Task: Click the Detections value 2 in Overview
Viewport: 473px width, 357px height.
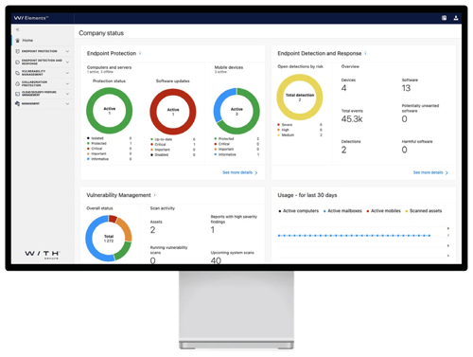Action: pyautogui.click(x=343, y=150)
